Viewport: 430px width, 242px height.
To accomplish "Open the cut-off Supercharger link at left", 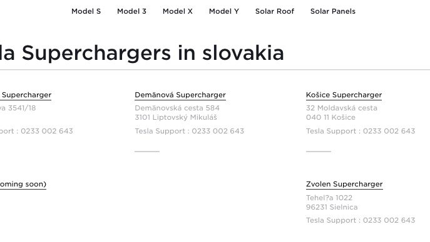I will (26, 95).
